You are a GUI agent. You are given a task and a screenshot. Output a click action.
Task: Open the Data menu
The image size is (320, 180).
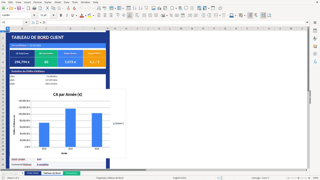pos(66,2)
